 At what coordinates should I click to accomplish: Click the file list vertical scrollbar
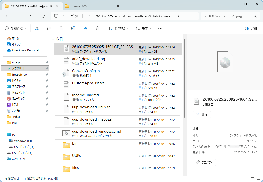[185, 78]
